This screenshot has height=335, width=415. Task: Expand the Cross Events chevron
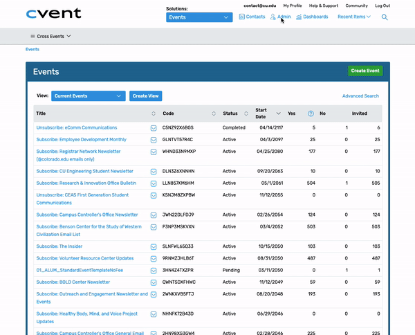point(68,36)
